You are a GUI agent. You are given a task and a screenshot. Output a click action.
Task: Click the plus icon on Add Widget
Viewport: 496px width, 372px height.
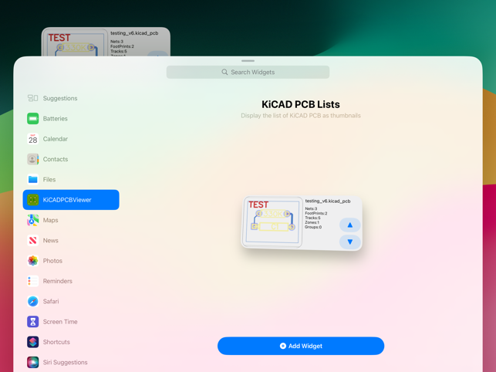[283, 346]
